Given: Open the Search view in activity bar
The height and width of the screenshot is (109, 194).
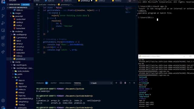Looking at the screenshot, I should click(3, 8).
